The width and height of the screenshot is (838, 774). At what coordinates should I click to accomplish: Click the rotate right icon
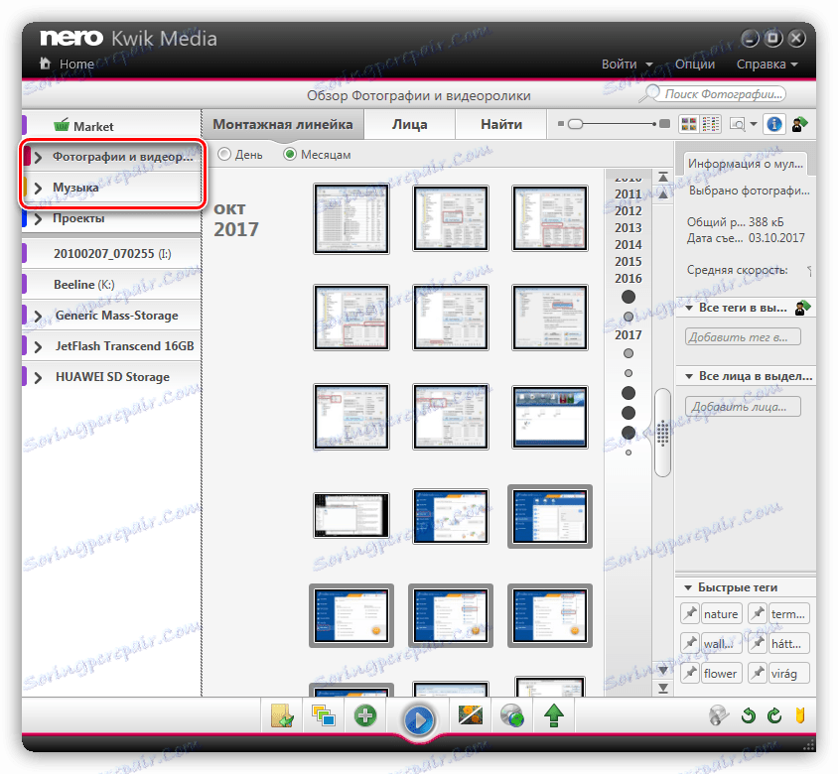pos(774,715)
